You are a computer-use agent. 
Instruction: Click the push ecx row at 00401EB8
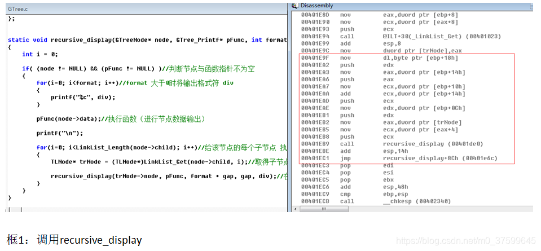point(348,137)
